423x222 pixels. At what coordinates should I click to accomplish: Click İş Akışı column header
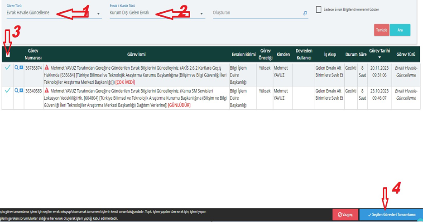[330, 54]
